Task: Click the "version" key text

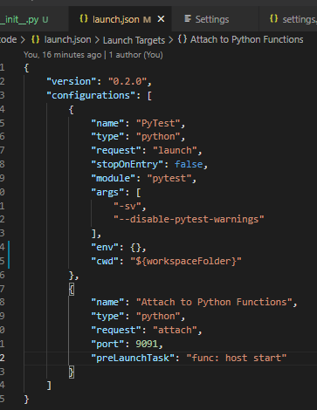Action: pyautogui.click(x=72, y=81)
